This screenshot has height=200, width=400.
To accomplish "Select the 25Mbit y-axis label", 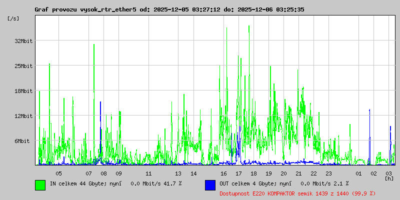I will 23,66.
